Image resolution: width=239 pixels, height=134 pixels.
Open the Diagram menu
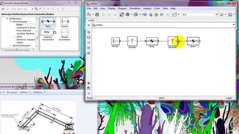122,8
